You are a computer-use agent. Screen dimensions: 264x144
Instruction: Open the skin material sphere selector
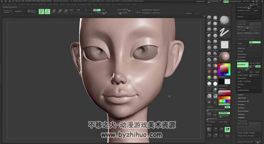point(224,56)
